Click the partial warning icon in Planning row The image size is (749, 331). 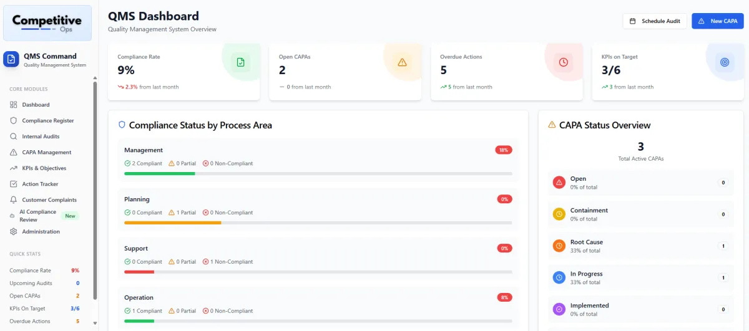(x=172, y=213)
